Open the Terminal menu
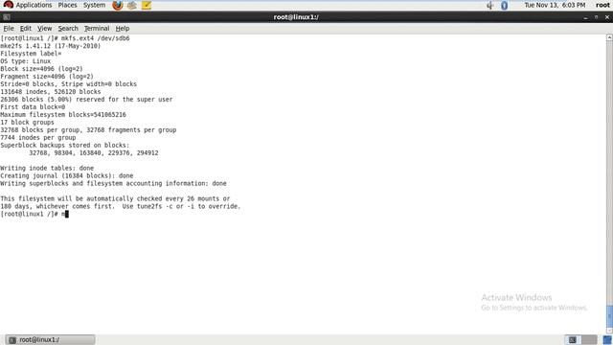The width and height of the screenshot is (613, 345). (97, 28)
